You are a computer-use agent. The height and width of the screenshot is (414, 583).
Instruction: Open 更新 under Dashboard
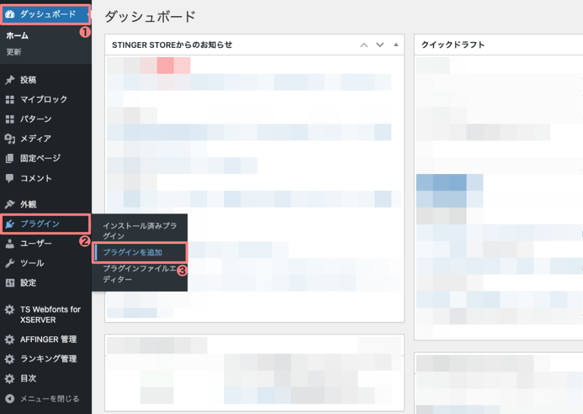tap(14, 52)
